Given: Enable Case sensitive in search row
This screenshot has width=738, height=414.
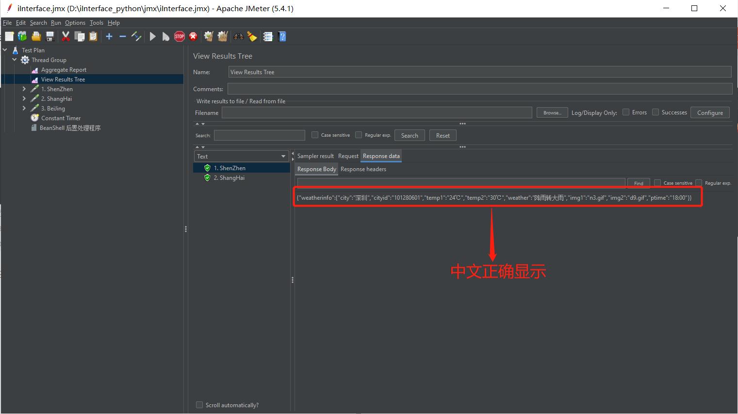Looking at the screenshot, I should pos(315,135).
